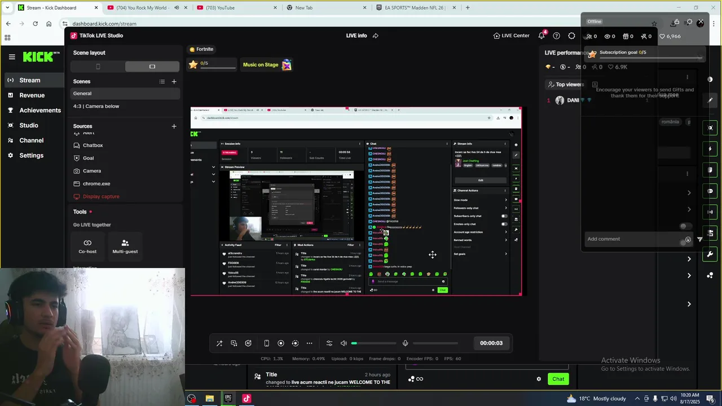Click the lightning bolt quick action
Screen dimensions: 722x406
pyautogui.click(x=710, y=149)
